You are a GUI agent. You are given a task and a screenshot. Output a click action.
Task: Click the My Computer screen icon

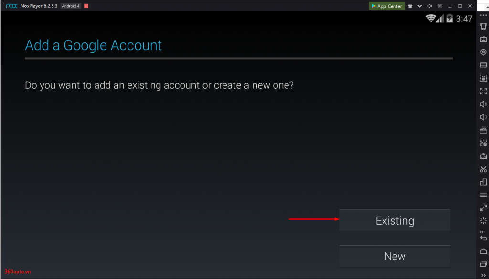coord(483,65)
